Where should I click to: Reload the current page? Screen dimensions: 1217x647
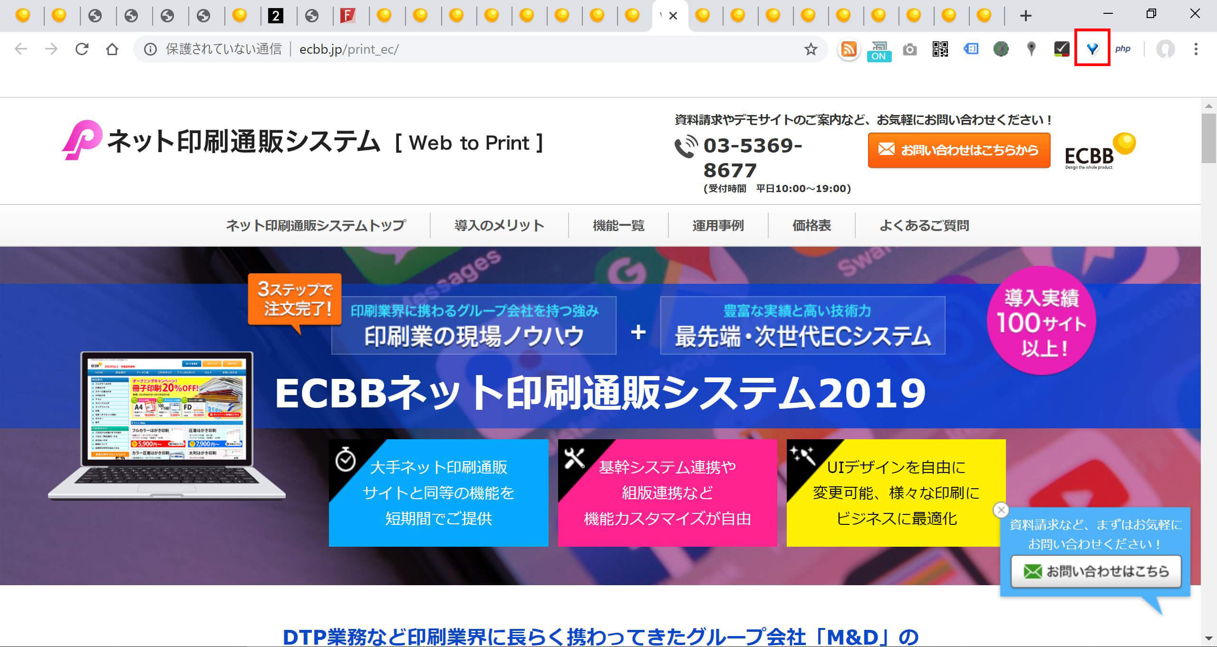(x=82, y=49)
